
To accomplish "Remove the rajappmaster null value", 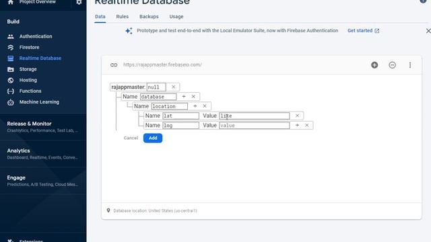I will click(174, 87).
